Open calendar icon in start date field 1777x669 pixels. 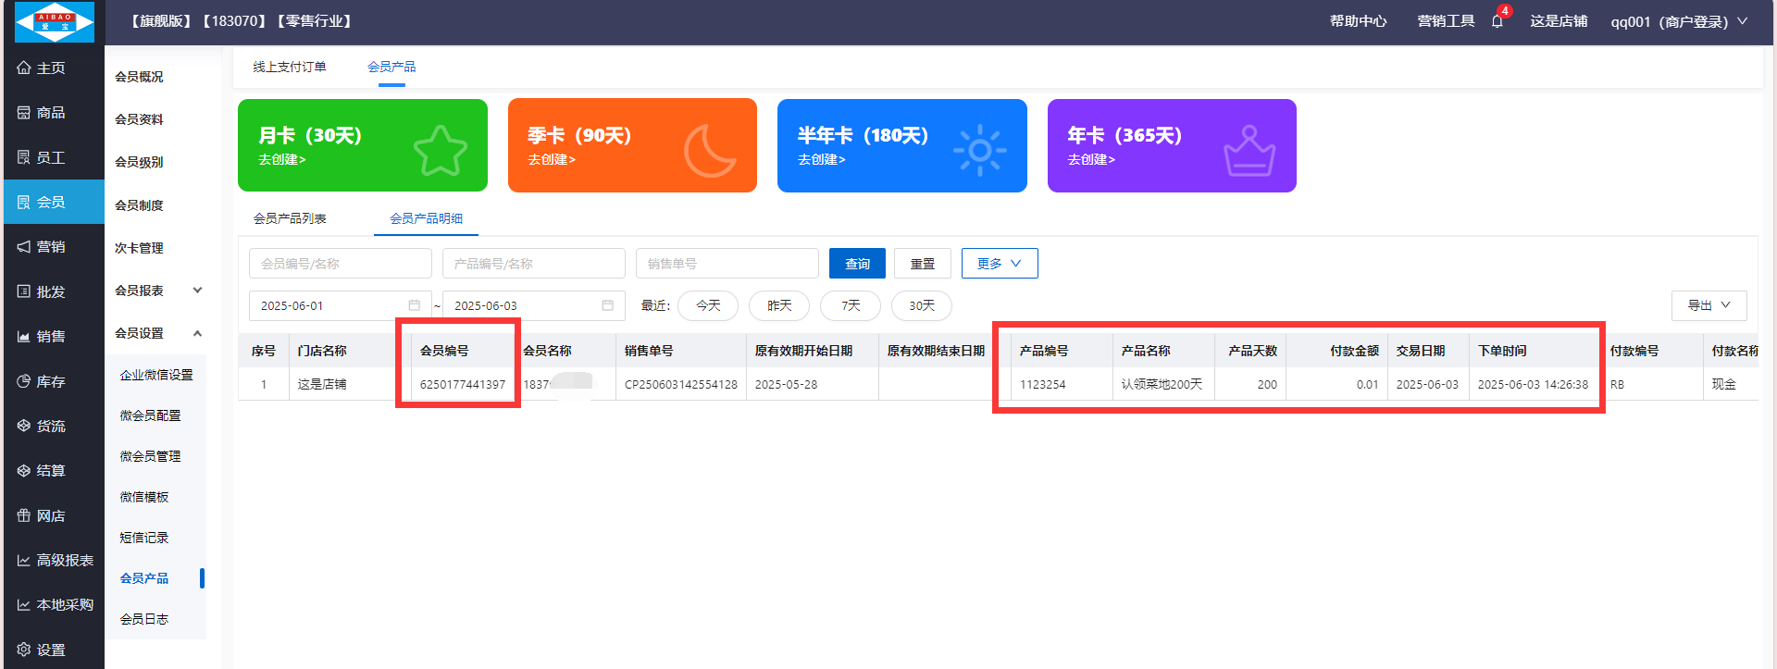[x=414, y=305]
